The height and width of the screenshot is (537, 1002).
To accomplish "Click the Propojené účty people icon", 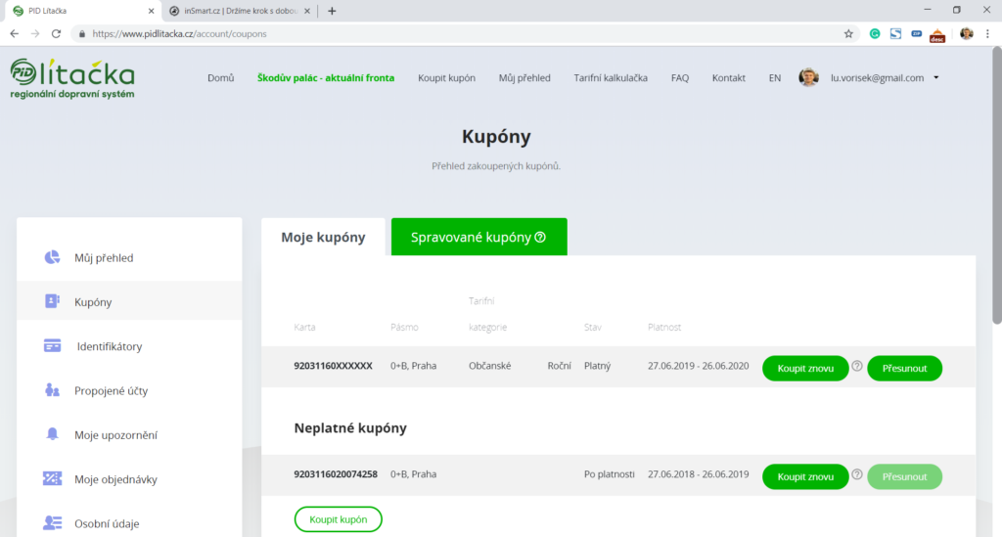I will click(52, 389).
